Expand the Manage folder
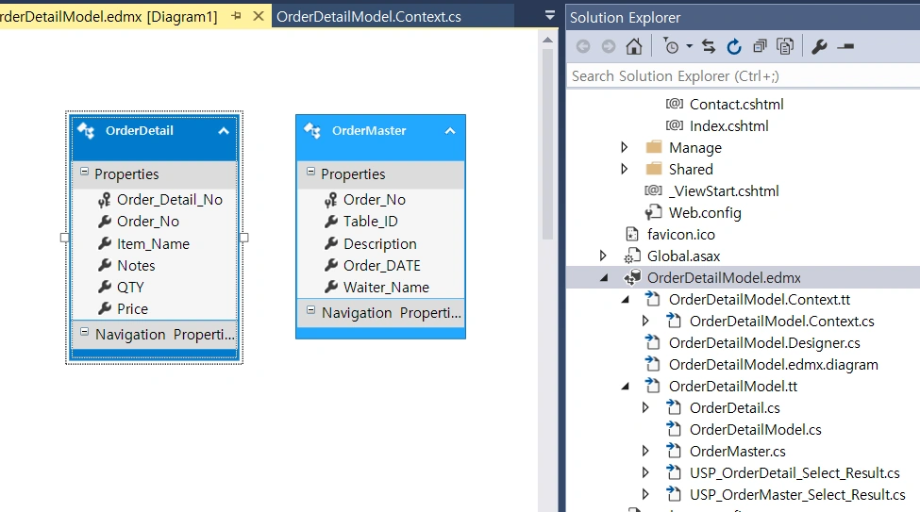The height and width of the screenshot is (512, 920). click(625, 147)
